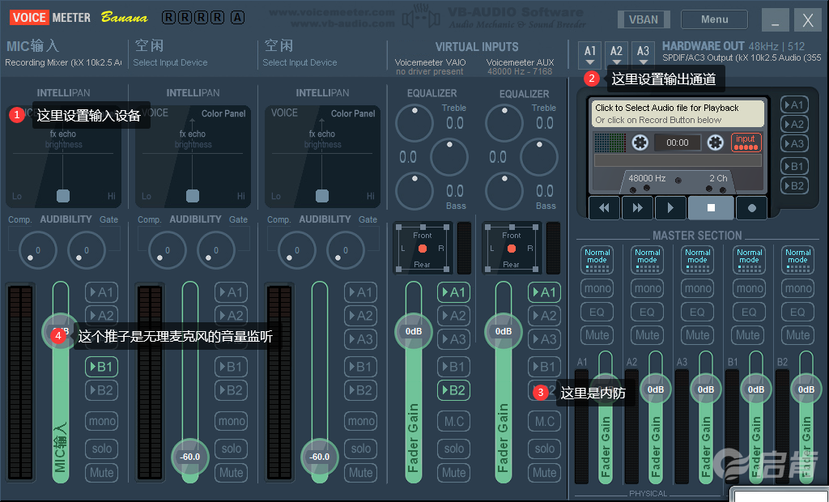The height and width of the screenshot is (502, 829).
Task: Enable EQ on master bus A3
Action: 698,312
